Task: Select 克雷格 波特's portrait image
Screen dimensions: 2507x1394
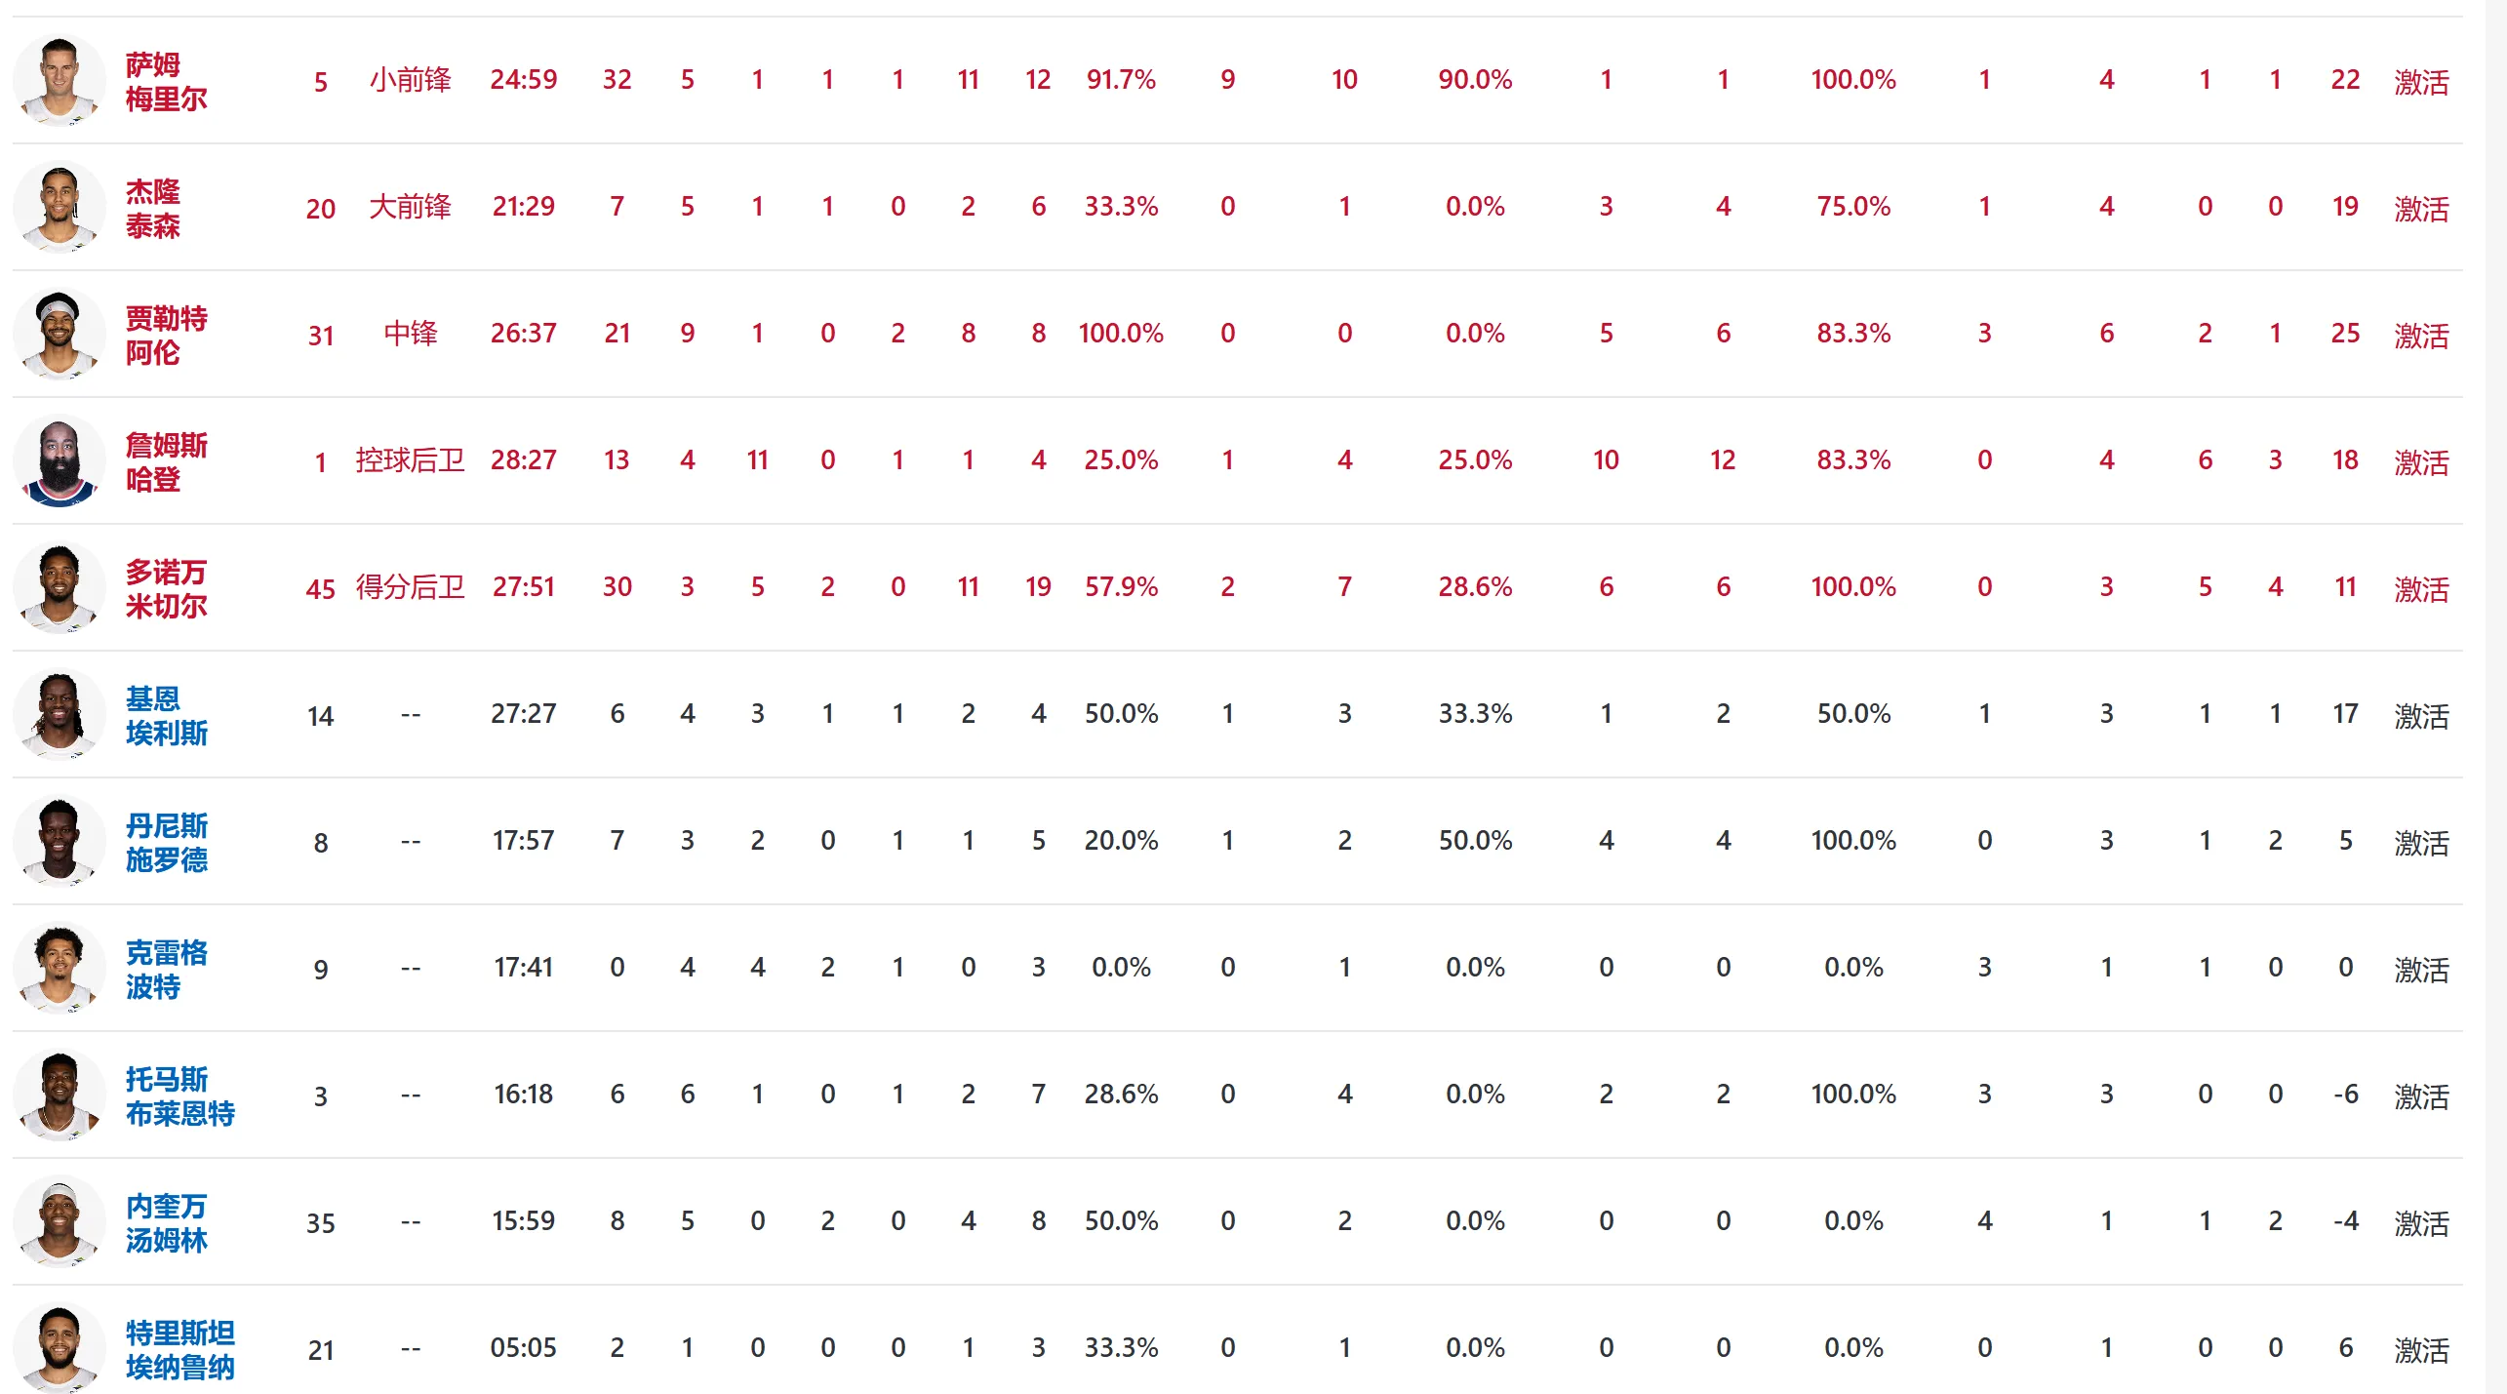Action: tap(59, 968)
